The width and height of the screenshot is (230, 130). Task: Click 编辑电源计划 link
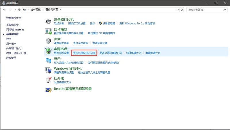[153, 53]
